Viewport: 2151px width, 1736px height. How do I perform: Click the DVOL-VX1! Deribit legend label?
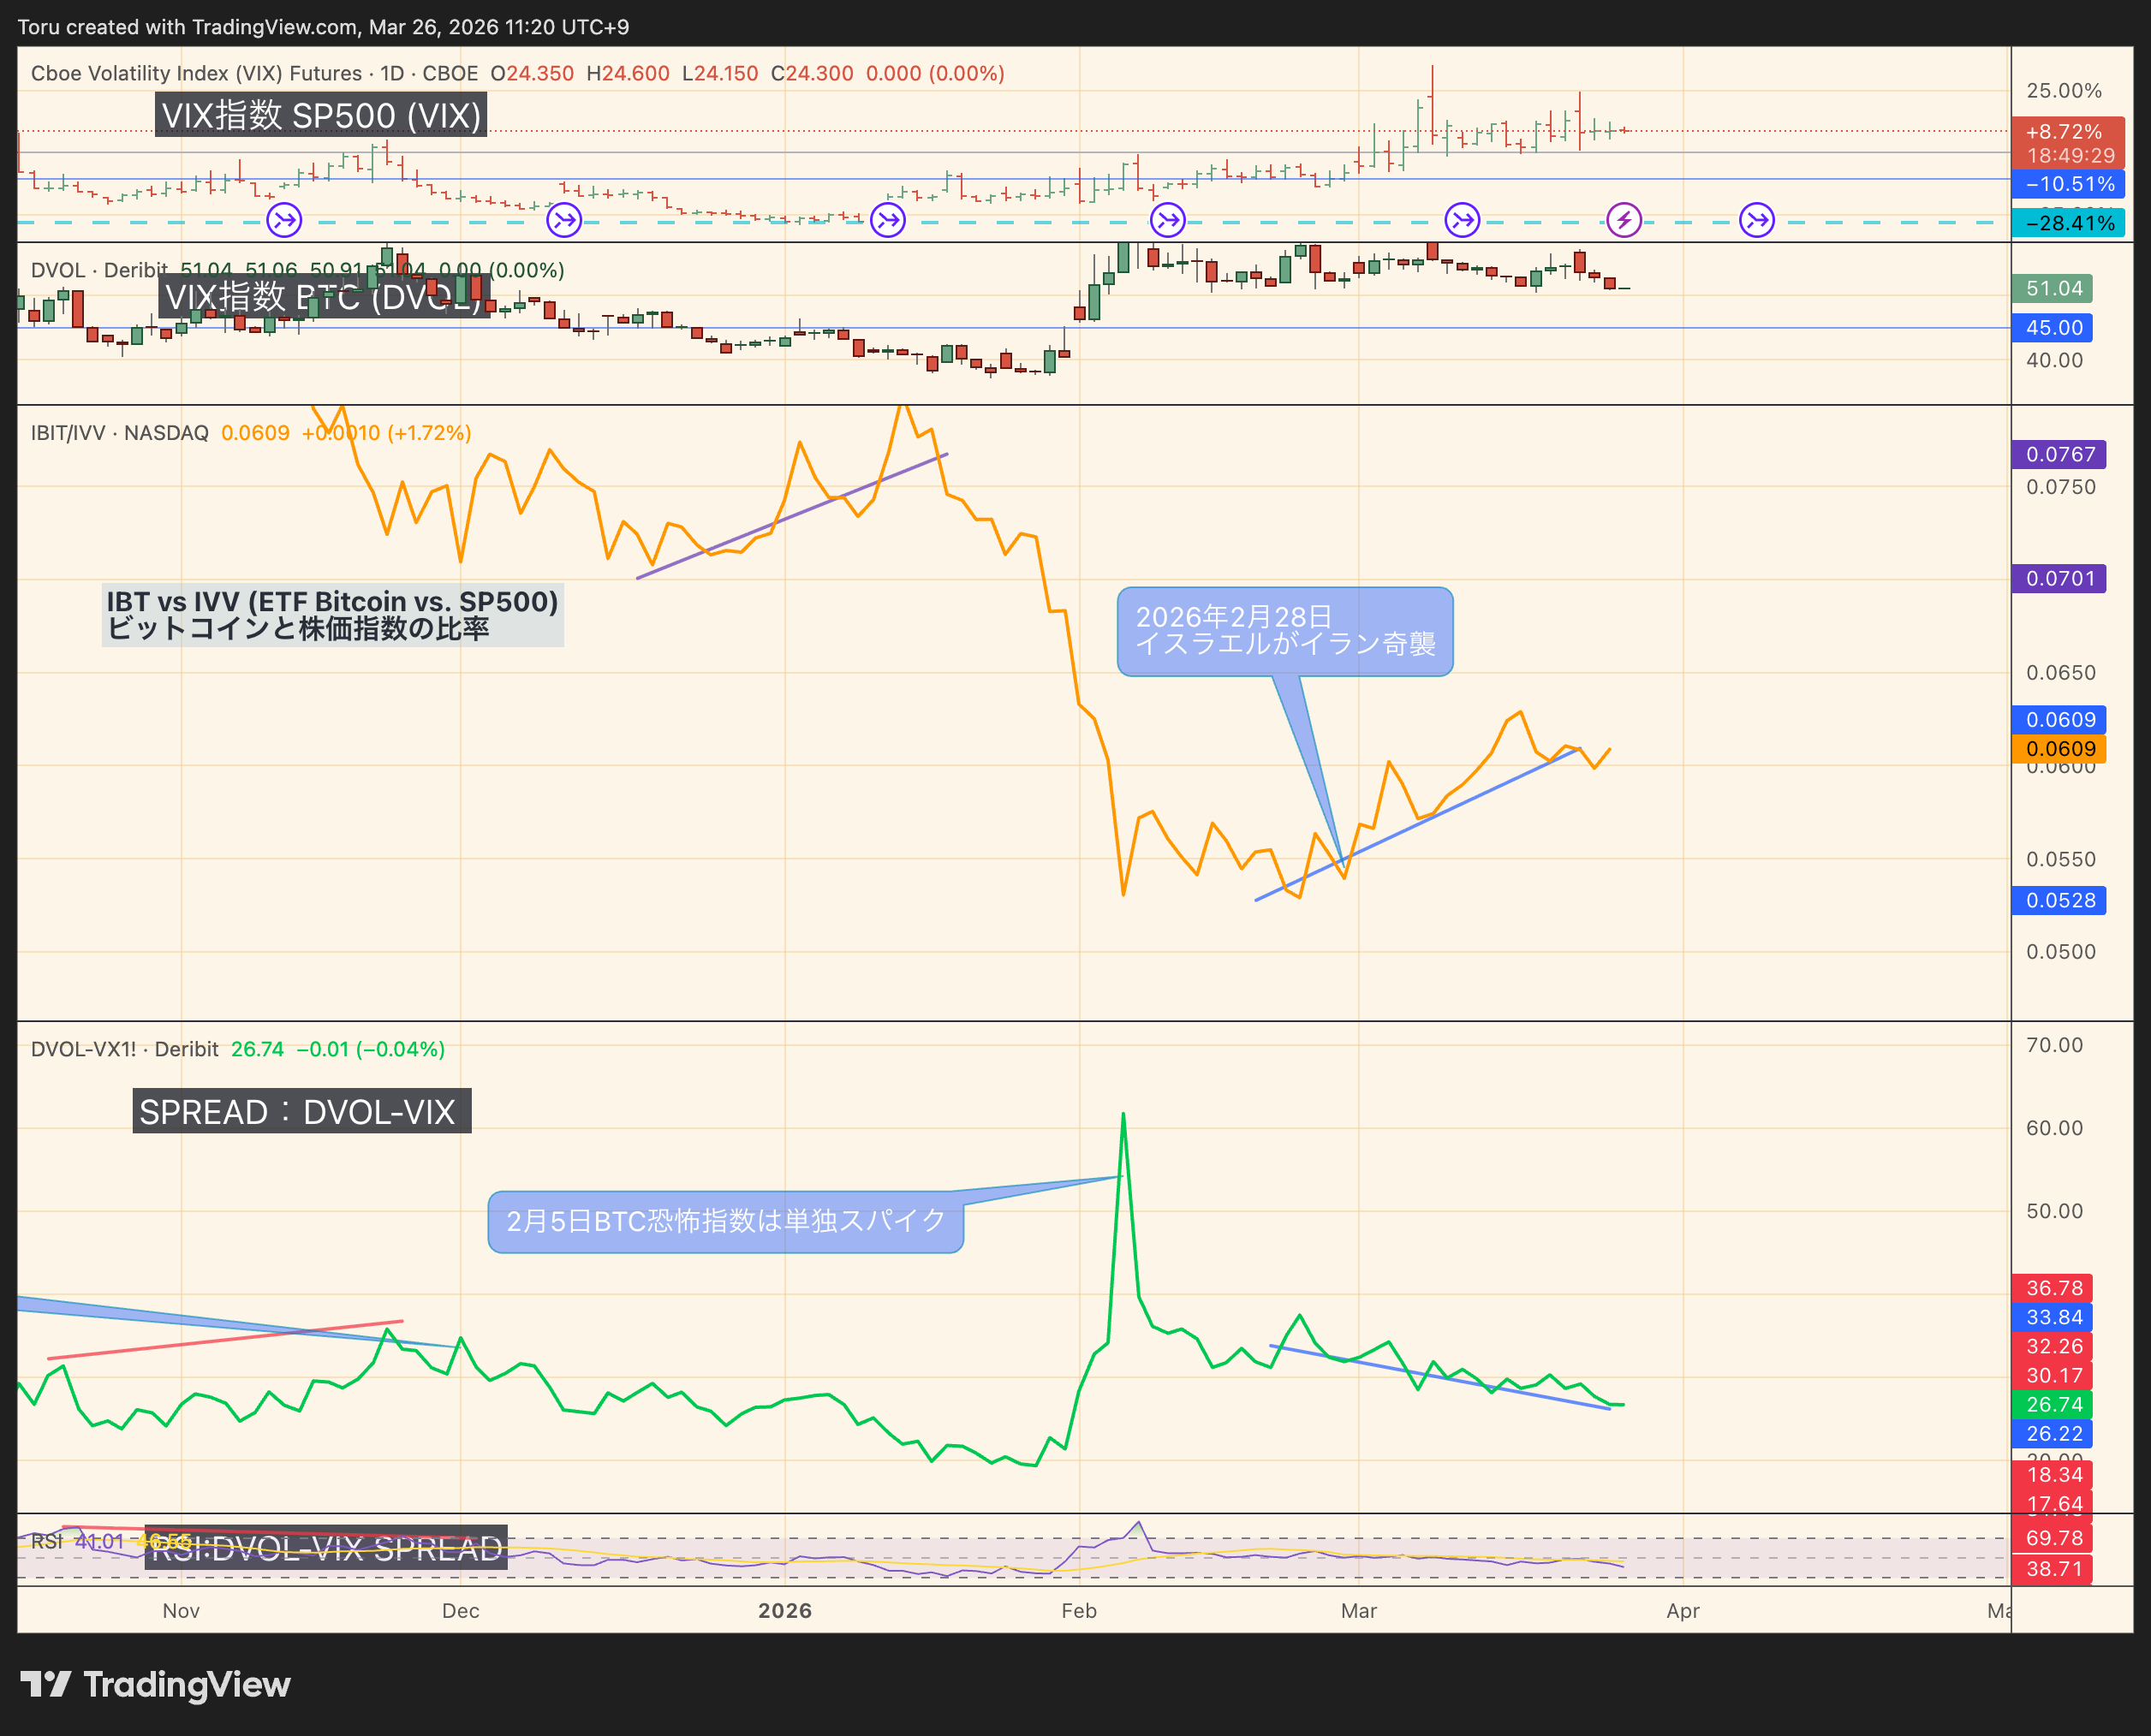[123, 1049]
